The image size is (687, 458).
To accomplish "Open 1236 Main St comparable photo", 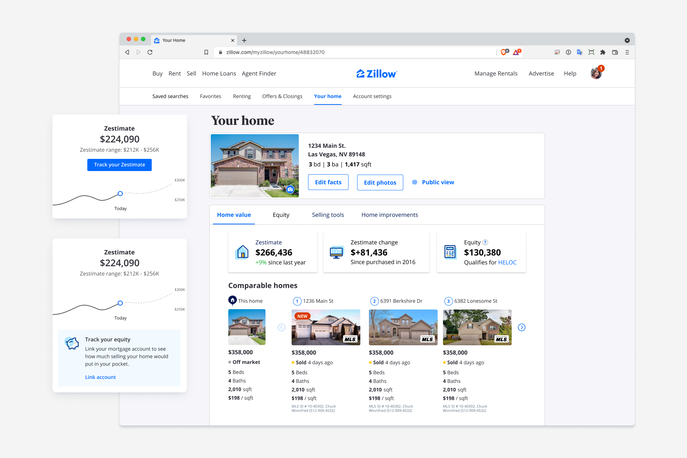I will click(326, 327).
